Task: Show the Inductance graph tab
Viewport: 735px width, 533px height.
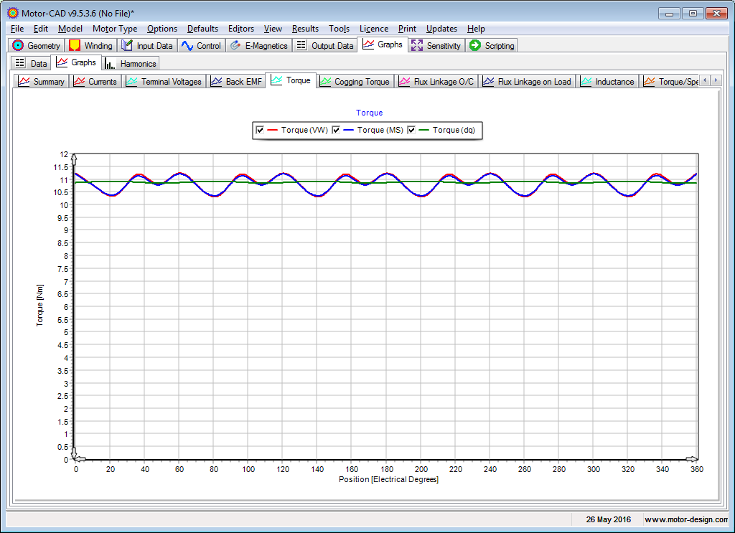Action: pyautogui.click(x=607, y=82)
